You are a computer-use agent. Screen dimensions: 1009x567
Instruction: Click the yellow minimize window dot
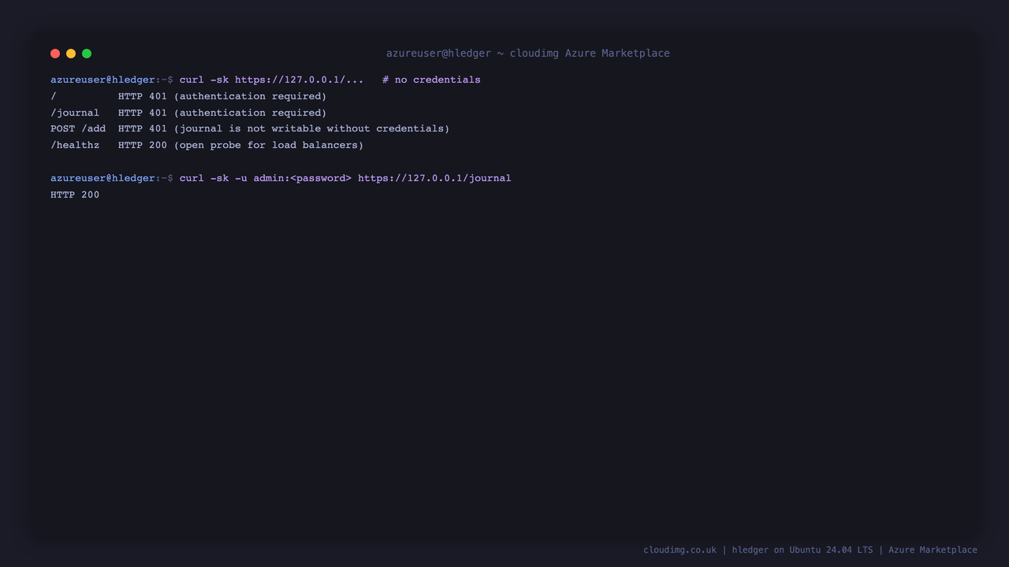point(71,54)
